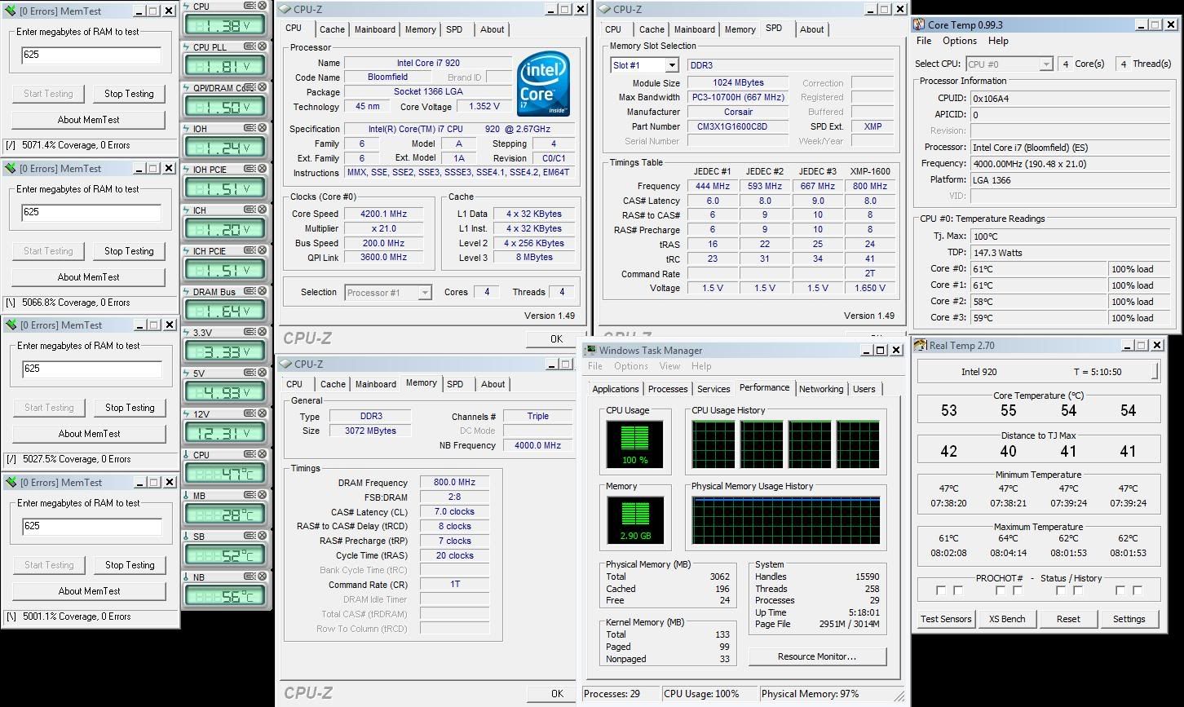Close the 12V voltage widget
1184x707 pixels.
pyautogui.click(x=262, y=413)
